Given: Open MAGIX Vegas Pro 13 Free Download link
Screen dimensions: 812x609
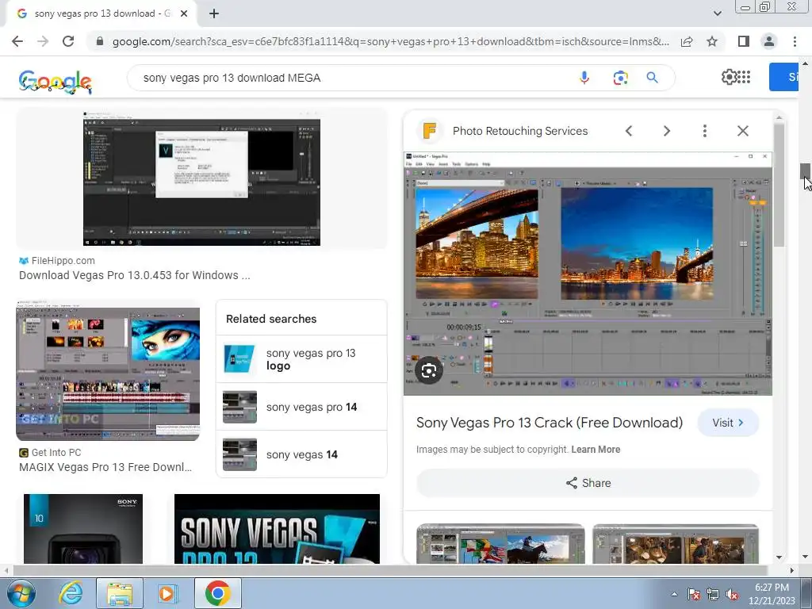Looking at the screenshot, I should click(x=105, y=467).
